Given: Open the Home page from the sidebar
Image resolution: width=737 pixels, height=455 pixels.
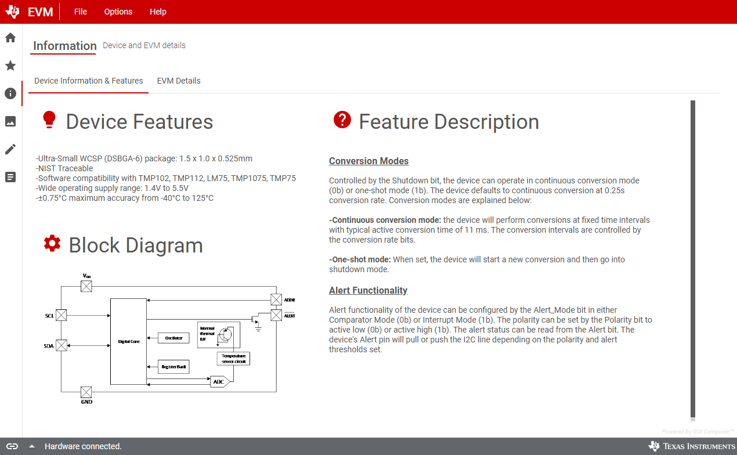Looking at the screenshot, I should click(x=10, y=38).
